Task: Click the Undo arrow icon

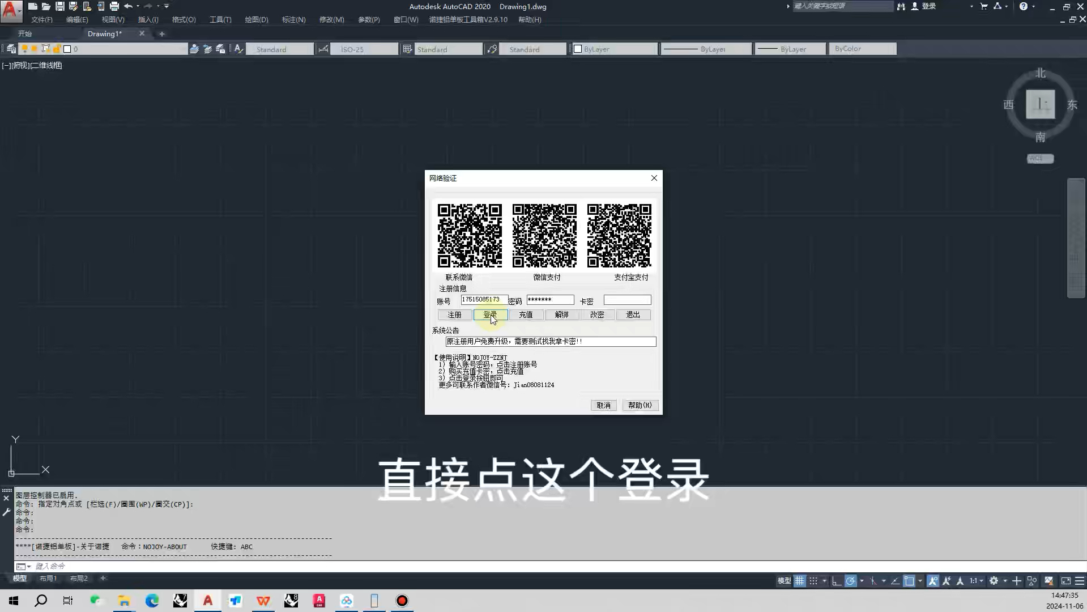Action: (128, 6)
